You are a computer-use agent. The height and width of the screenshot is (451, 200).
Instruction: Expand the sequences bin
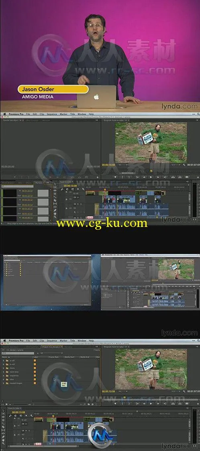[4, 375]
